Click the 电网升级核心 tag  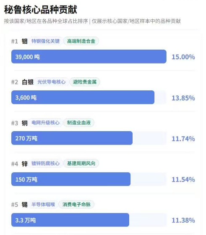coord(45,123)
